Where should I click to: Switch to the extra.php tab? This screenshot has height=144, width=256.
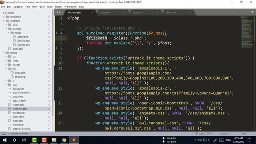pos(138,12)
